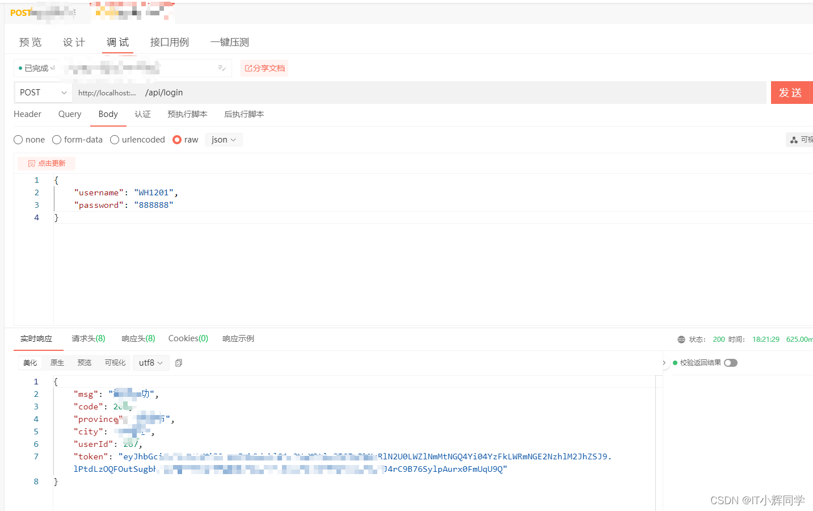The image size is (813, 511).
Task: Open the 接口用例 tab
Action: pyautogui.click(x=170, y=42)
